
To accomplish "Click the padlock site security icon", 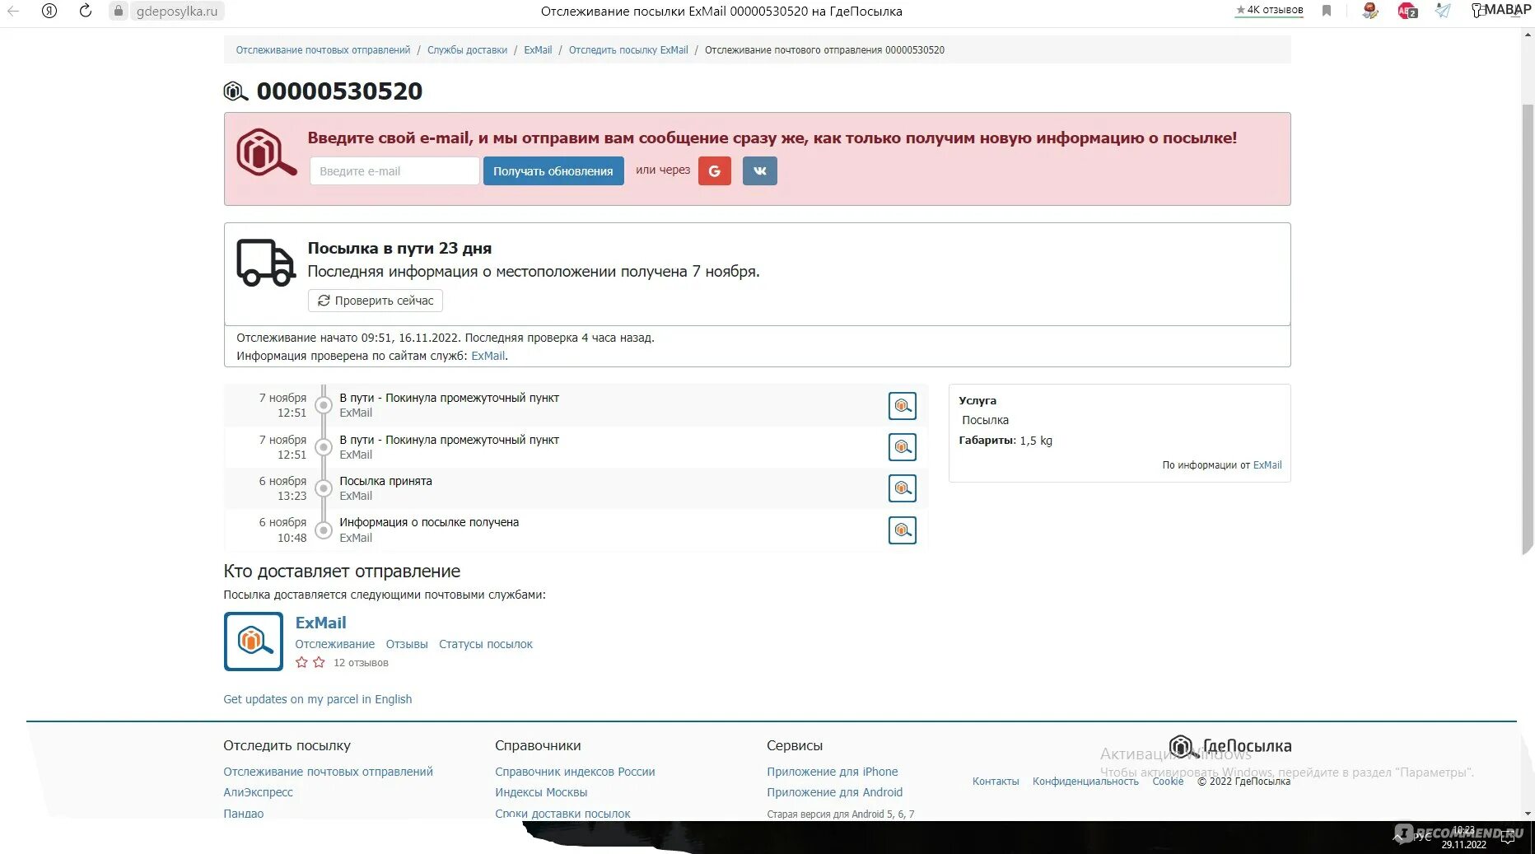I will pyautogui.click(x=119, y=11).
